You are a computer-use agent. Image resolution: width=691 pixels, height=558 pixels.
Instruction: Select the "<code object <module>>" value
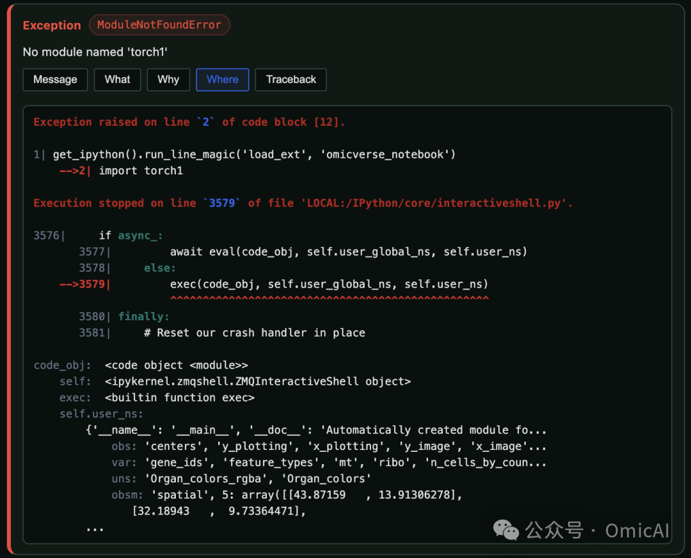[x=177, y=366]
